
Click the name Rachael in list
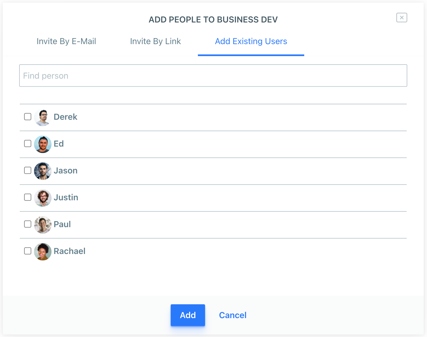70,251
